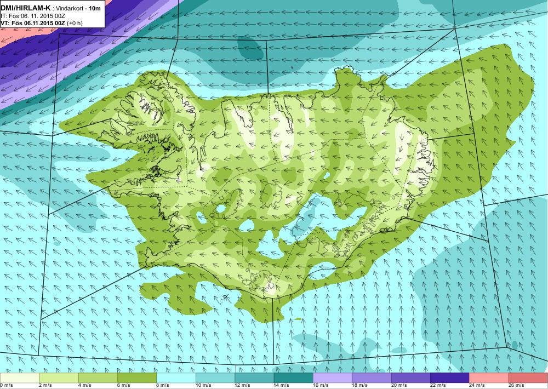Click the '18 m/s' legend label

359,385
